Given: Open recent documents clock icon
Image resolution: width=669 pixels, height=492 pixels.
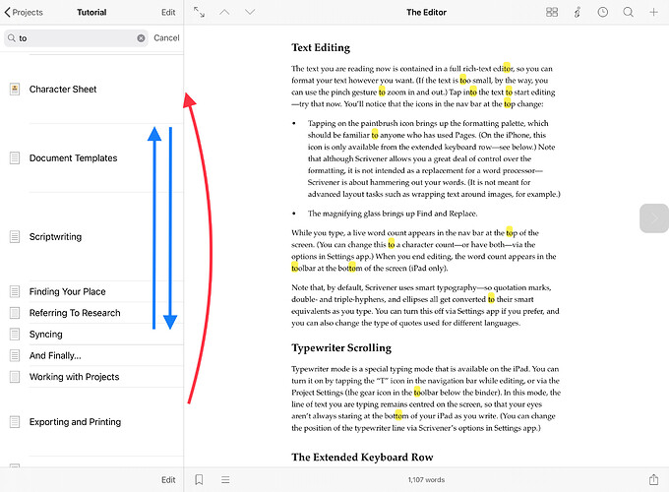Looking at the screenshot, I should 602,12.
